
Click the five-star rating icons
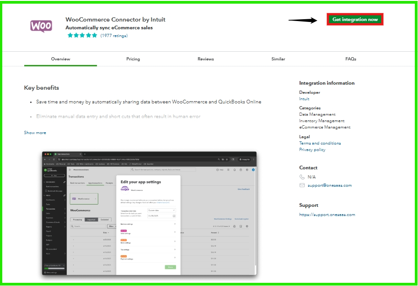click(x=82, y=35)
